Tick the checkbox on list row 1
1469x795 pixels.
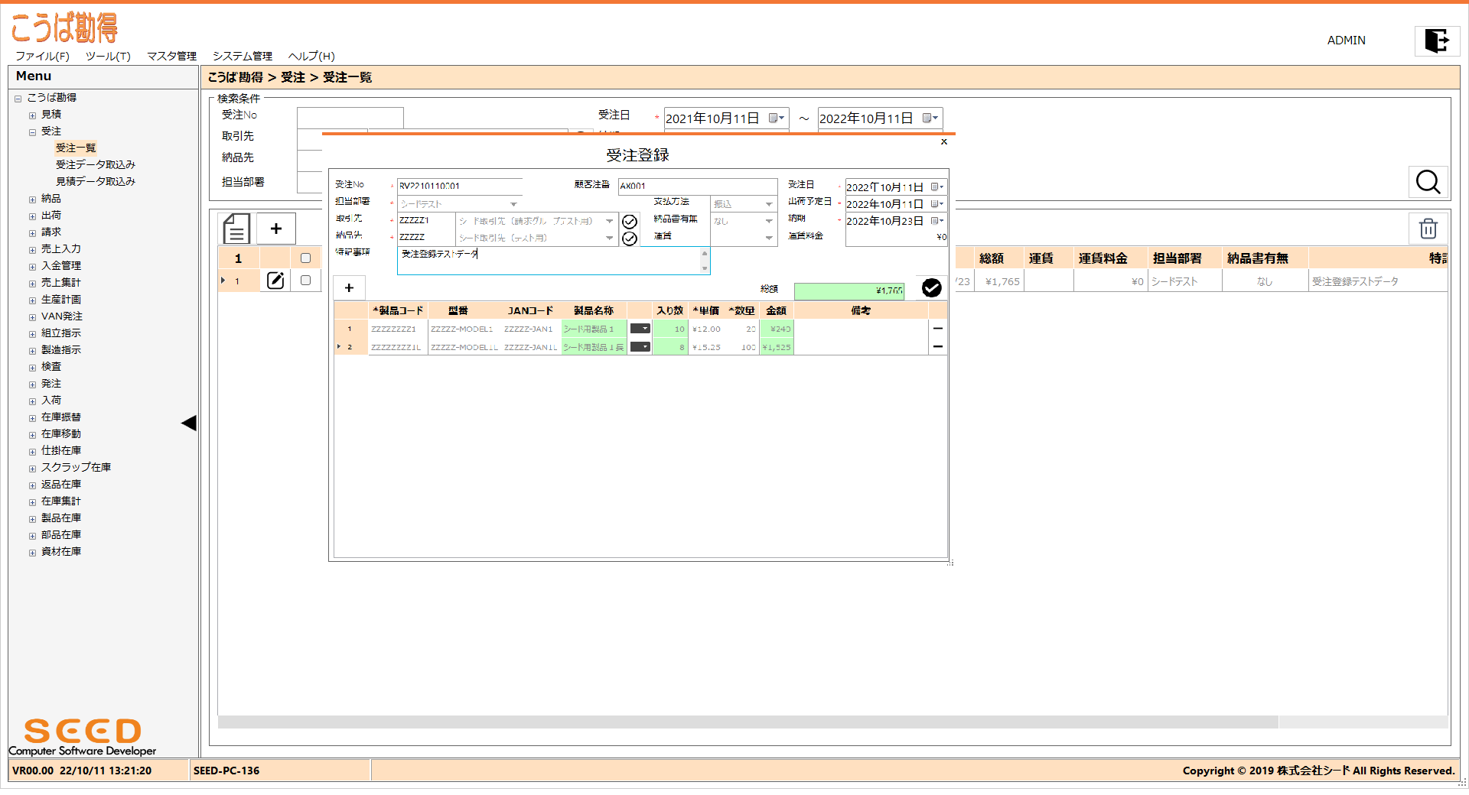[x=305, y=281]
